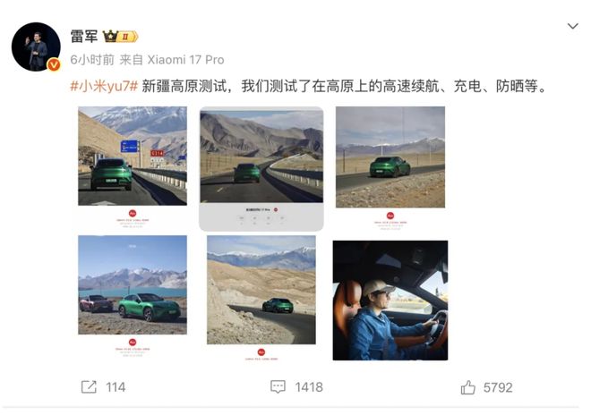Open photo of driver in blue jacket
591x415 pixels.
pos(390,301)
